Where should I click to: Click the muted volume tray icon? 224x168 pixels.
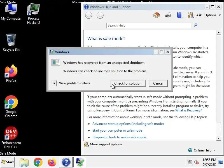tap(197, 162)
